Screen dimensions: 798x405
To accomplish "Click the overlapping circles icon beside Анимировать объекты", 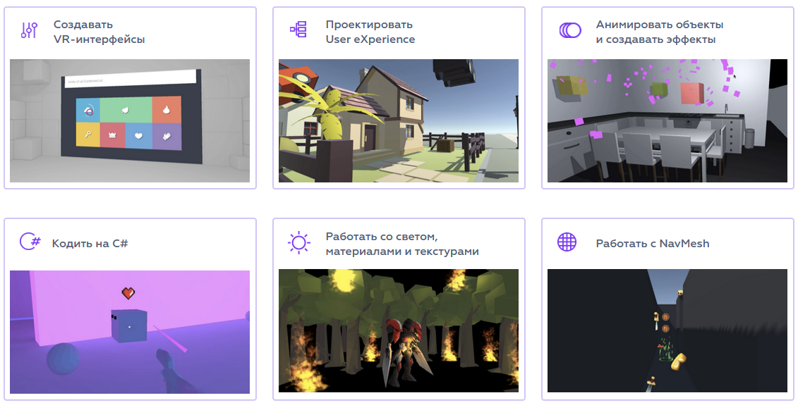I will tap(570, 30).
